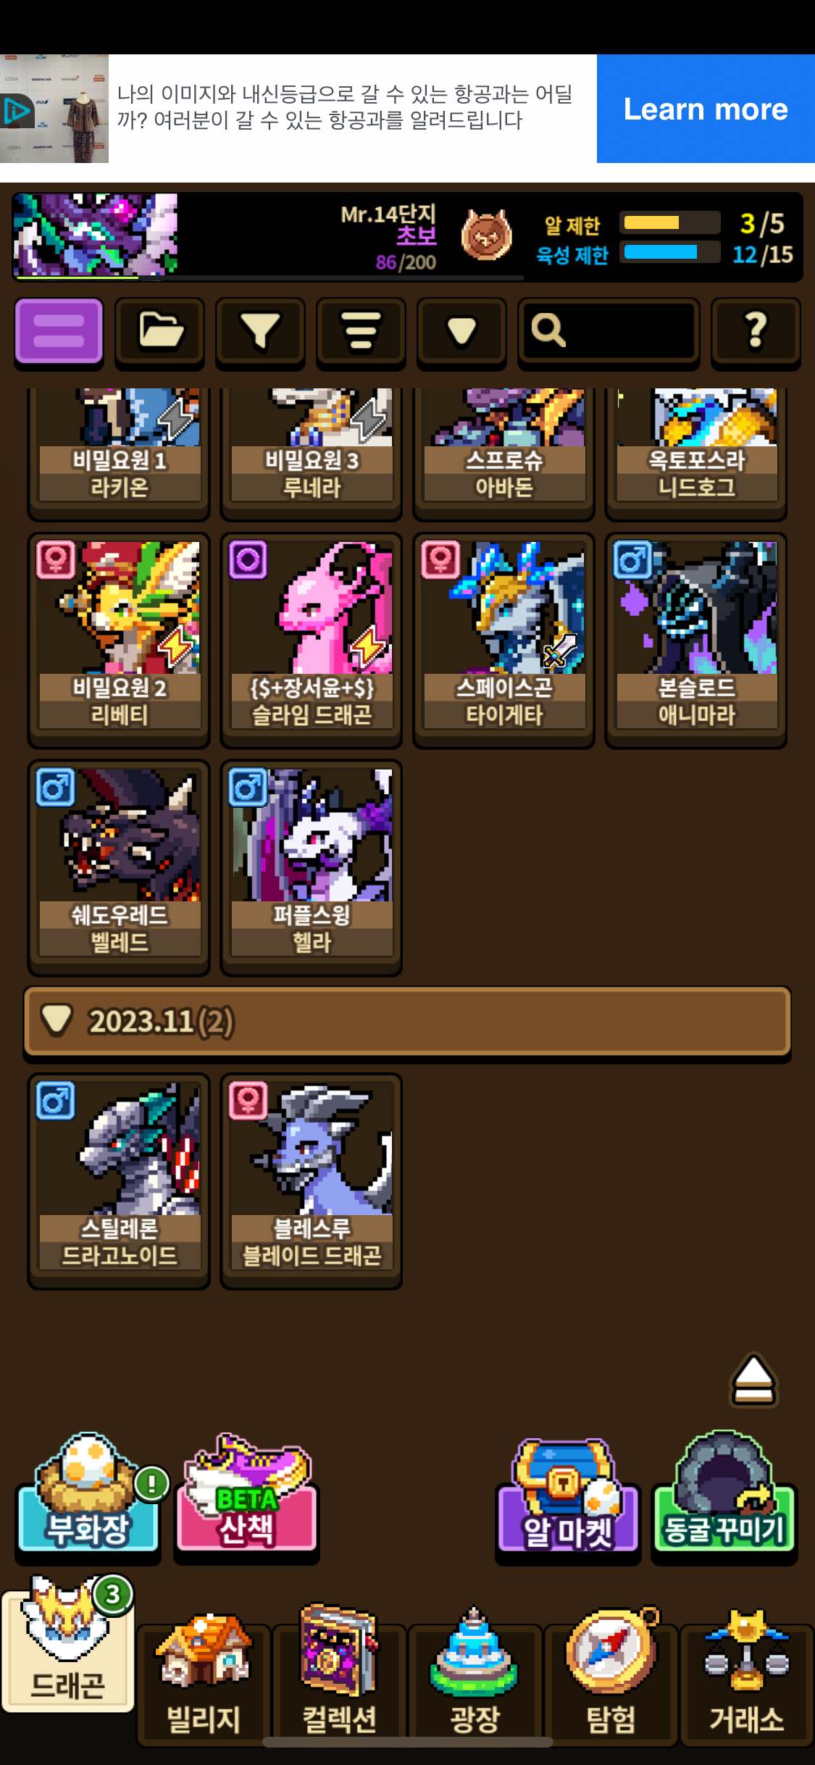This screenshot has height=1765, width=815.
Task: Tap the yellow 알 제한 progress bar
Action: coord(670,222)
